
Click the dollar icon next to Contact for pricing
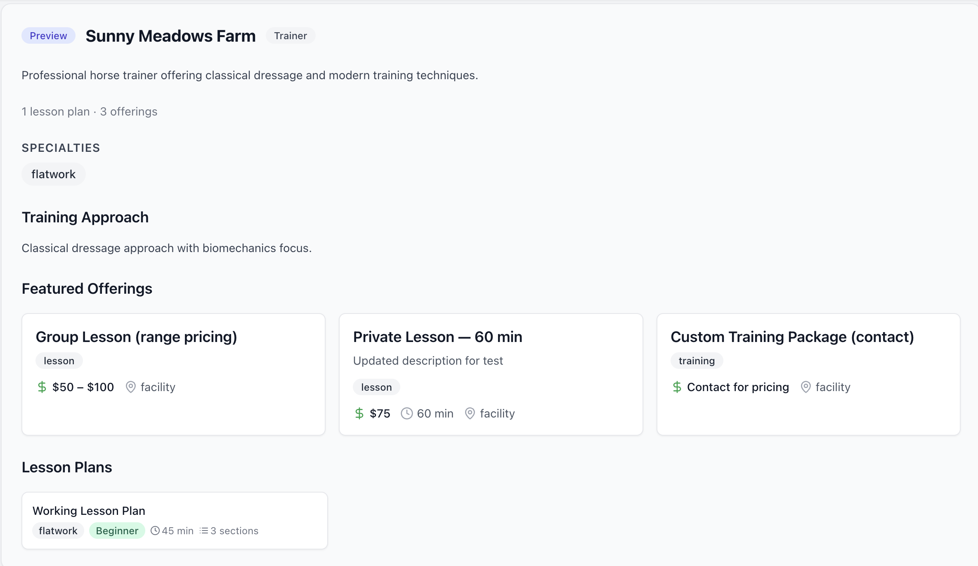(x=677, y=387)
